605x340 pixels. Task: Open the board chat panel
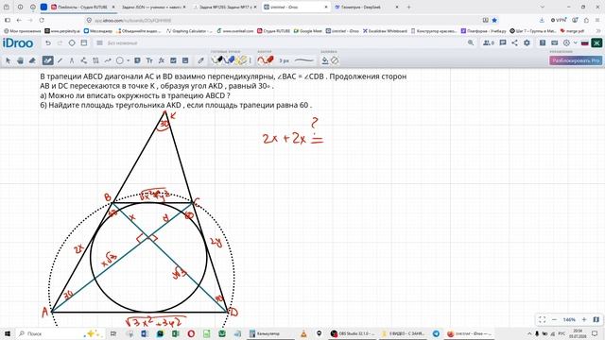point(503,42)
